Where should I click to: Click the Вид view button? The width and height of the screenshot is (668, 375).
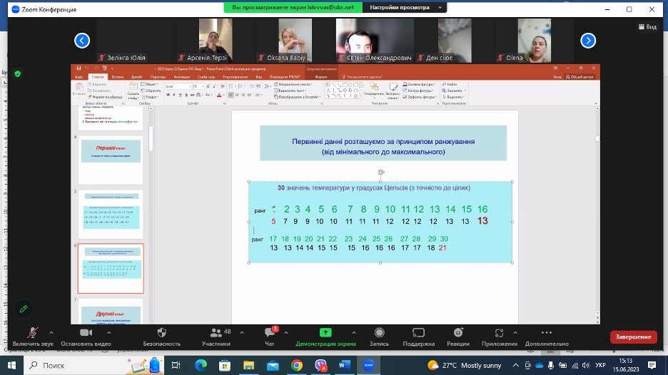pos(647,26)
